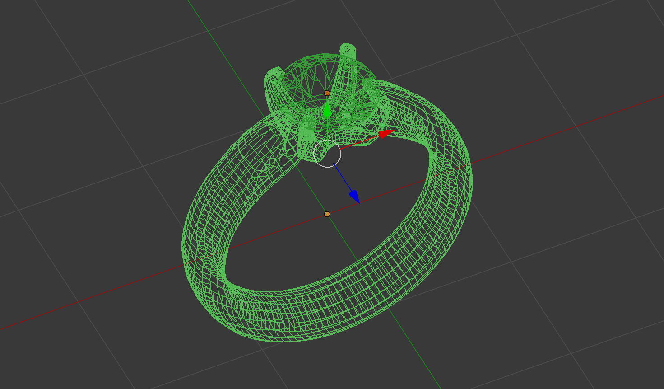
Task: Click the orange origin dot inside the gem
Action: click(327, 94)
